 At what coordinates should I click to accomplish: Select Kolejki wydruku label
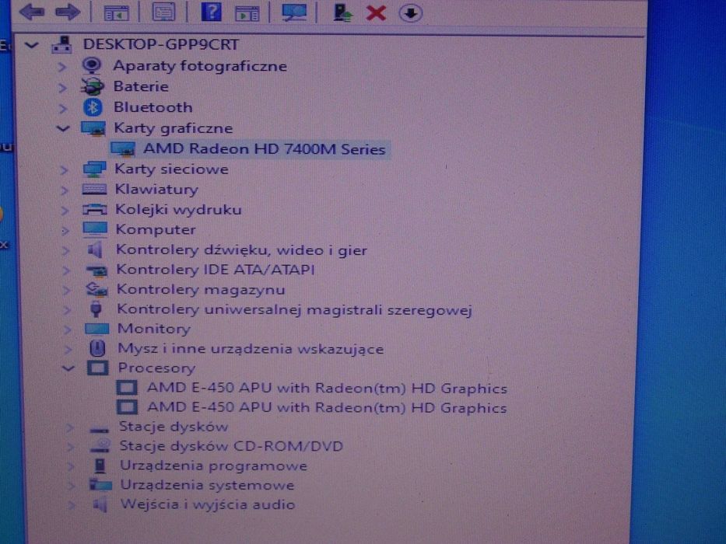178,210
